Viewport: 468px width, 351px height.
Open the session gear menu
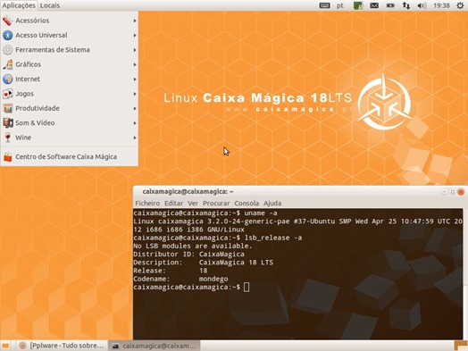460,5
